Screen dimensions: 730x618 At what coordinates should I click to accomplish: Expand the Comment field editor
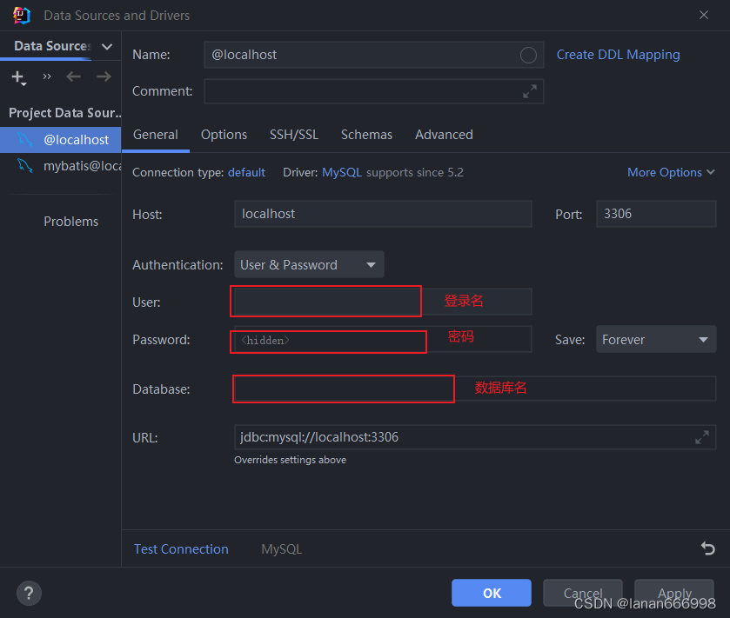click(529, 91)
